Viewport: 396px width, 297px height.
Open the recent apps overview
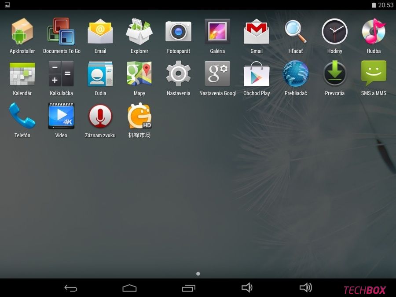point(188,288)
